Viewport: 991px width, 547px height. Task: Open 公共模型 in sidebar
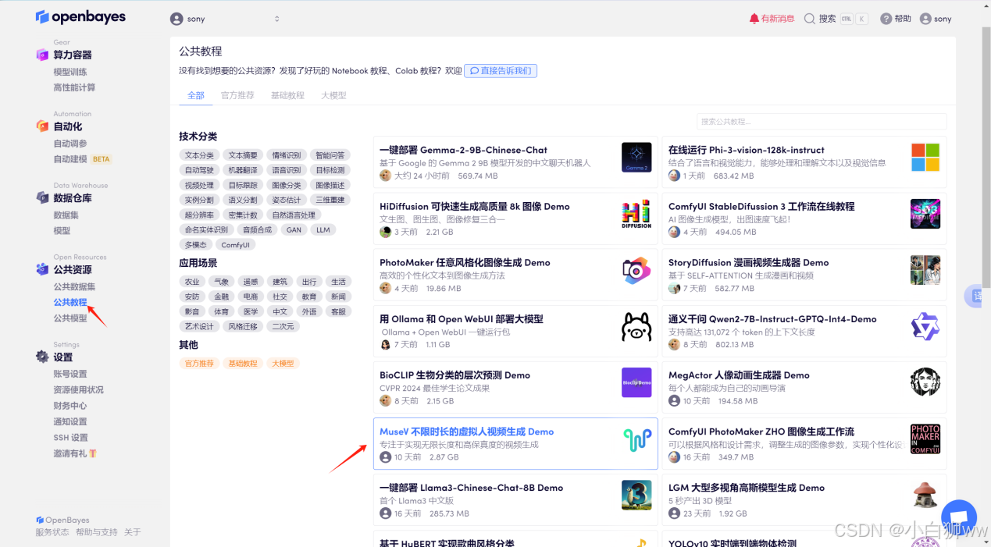(x=70, y=318)
